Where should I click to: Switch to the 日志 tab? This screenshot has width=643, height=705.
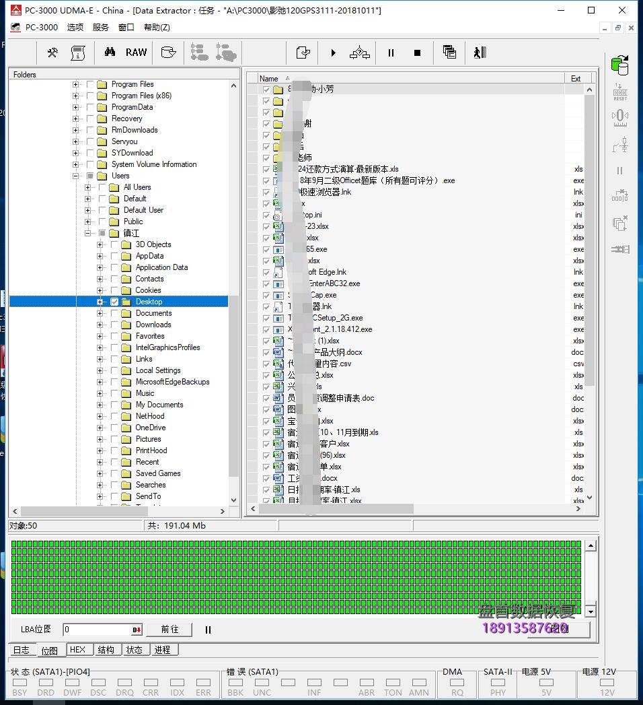[21, 650]
